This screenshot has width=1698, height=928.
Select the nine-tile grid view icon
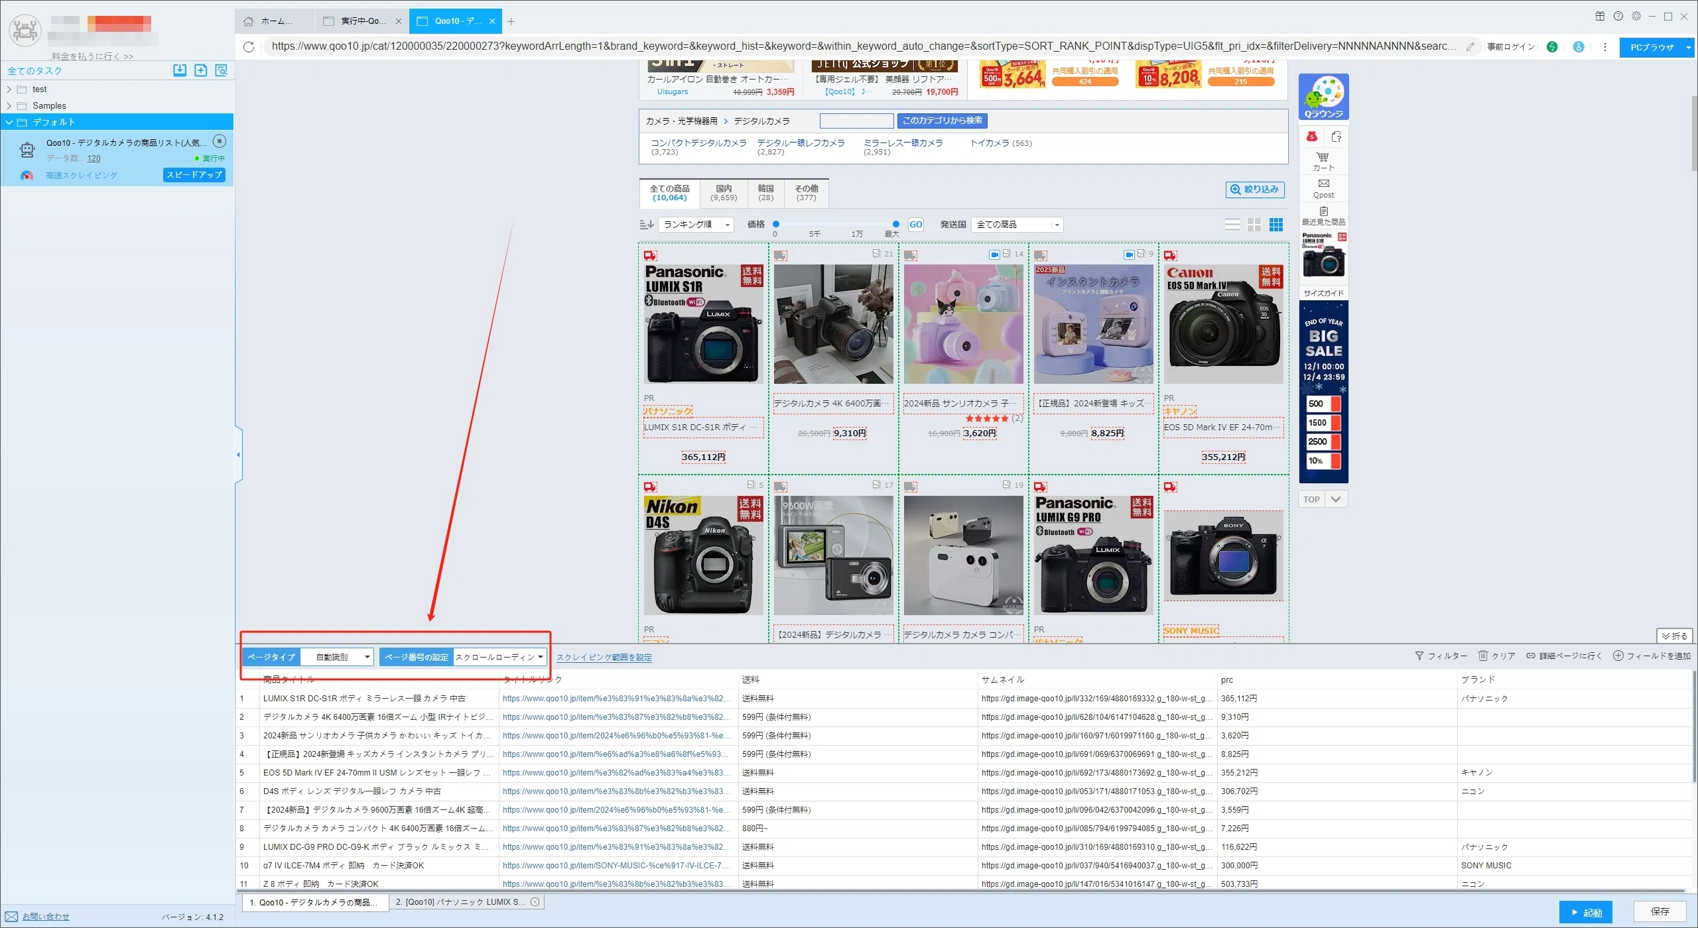[1276, 225]
